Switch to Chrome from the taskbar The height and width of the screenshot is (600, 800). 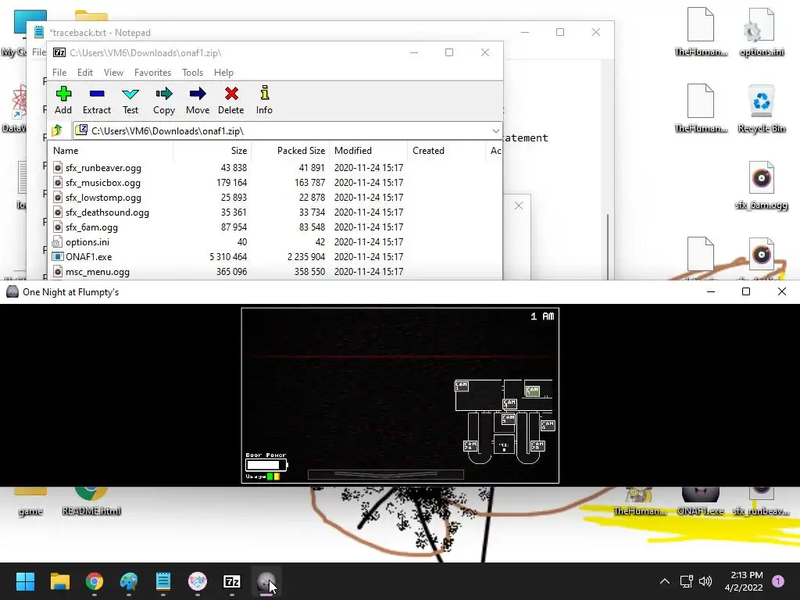pos(95,581)
